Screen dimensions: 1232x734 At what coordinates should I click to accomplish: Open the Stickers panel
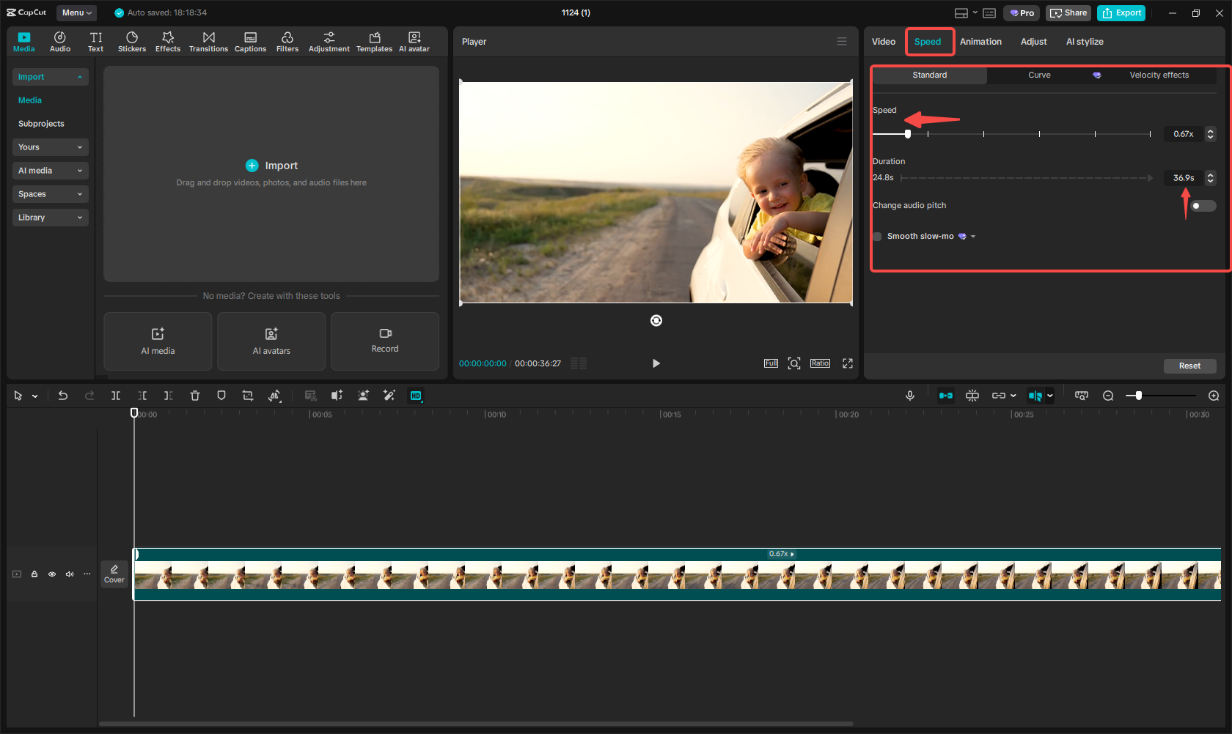(132, 42)
